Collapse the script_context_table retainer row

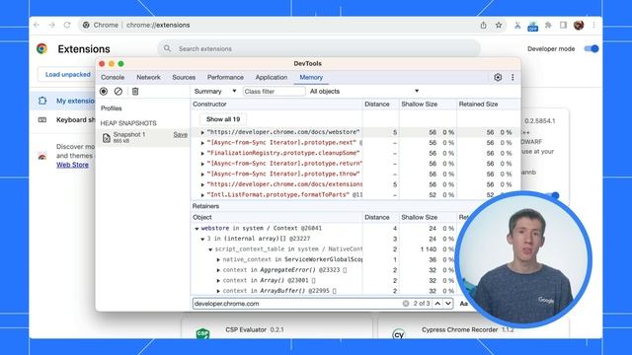(x=210, y=249)
